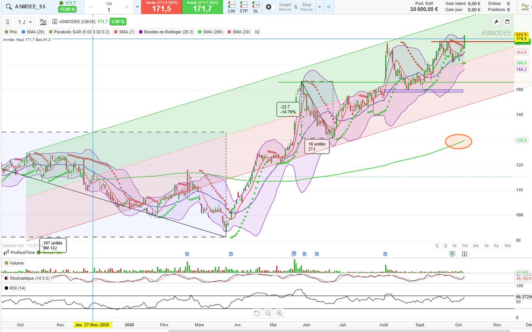The image size is (532, 332).
Task: Open RSI (14) indicator settings
Action: (x=15, y=288)
